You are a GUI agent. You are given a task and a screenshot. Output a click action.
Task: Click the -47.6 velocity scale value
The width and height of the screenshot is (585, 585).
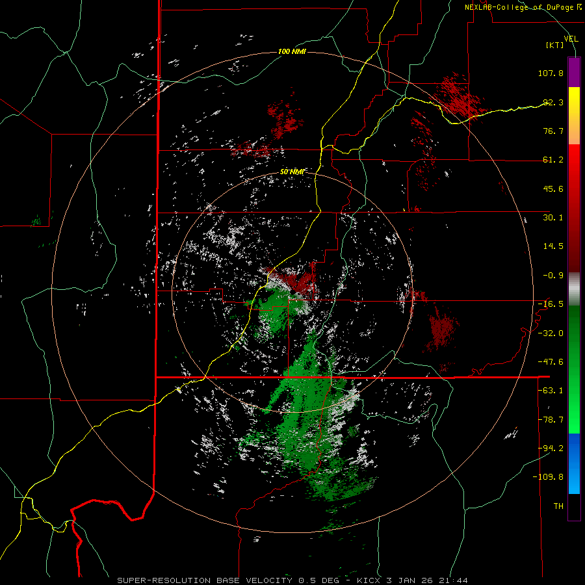(x=551, y=362)
